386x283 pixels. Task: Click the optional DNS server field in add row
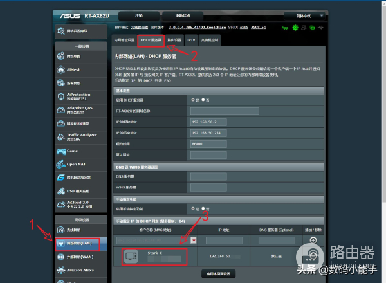(277, 241)
